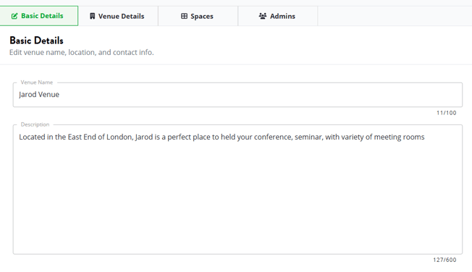This screenshot has width=472, height=272.
Task: Click into the Description text area
Action: pyautogui.click(x=237, y=190)
